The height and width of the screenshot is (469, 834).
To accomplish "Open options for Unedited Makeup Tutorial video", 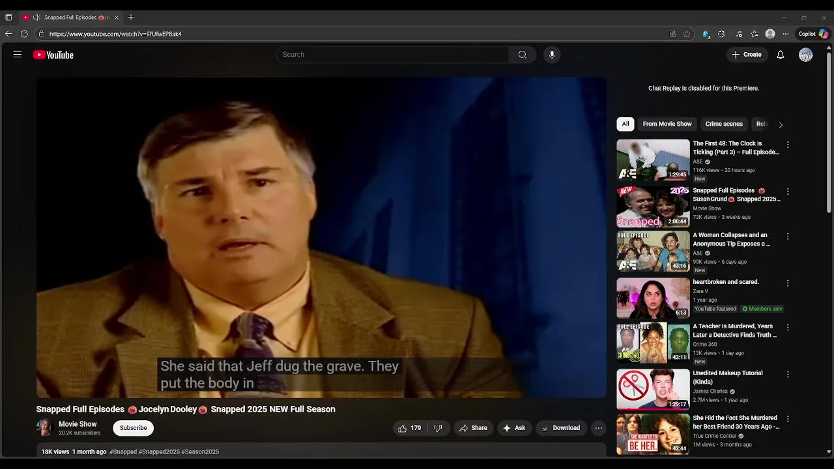I will click(x=788, y=375).
